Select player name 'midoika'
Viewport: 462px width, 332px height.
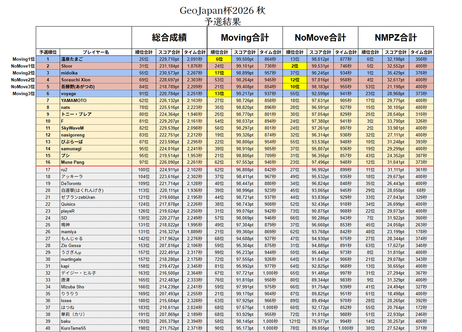click(69, 73)
